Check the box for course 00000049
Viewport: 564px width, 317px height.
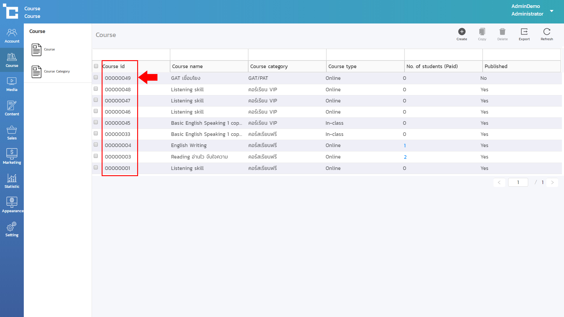pyautogui.click(x=96, y=77)
